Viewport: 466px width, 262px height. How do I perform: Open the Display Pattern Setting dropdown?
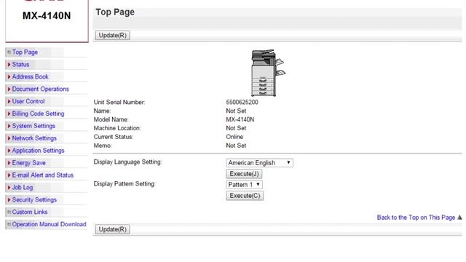(x=244, y=185)
